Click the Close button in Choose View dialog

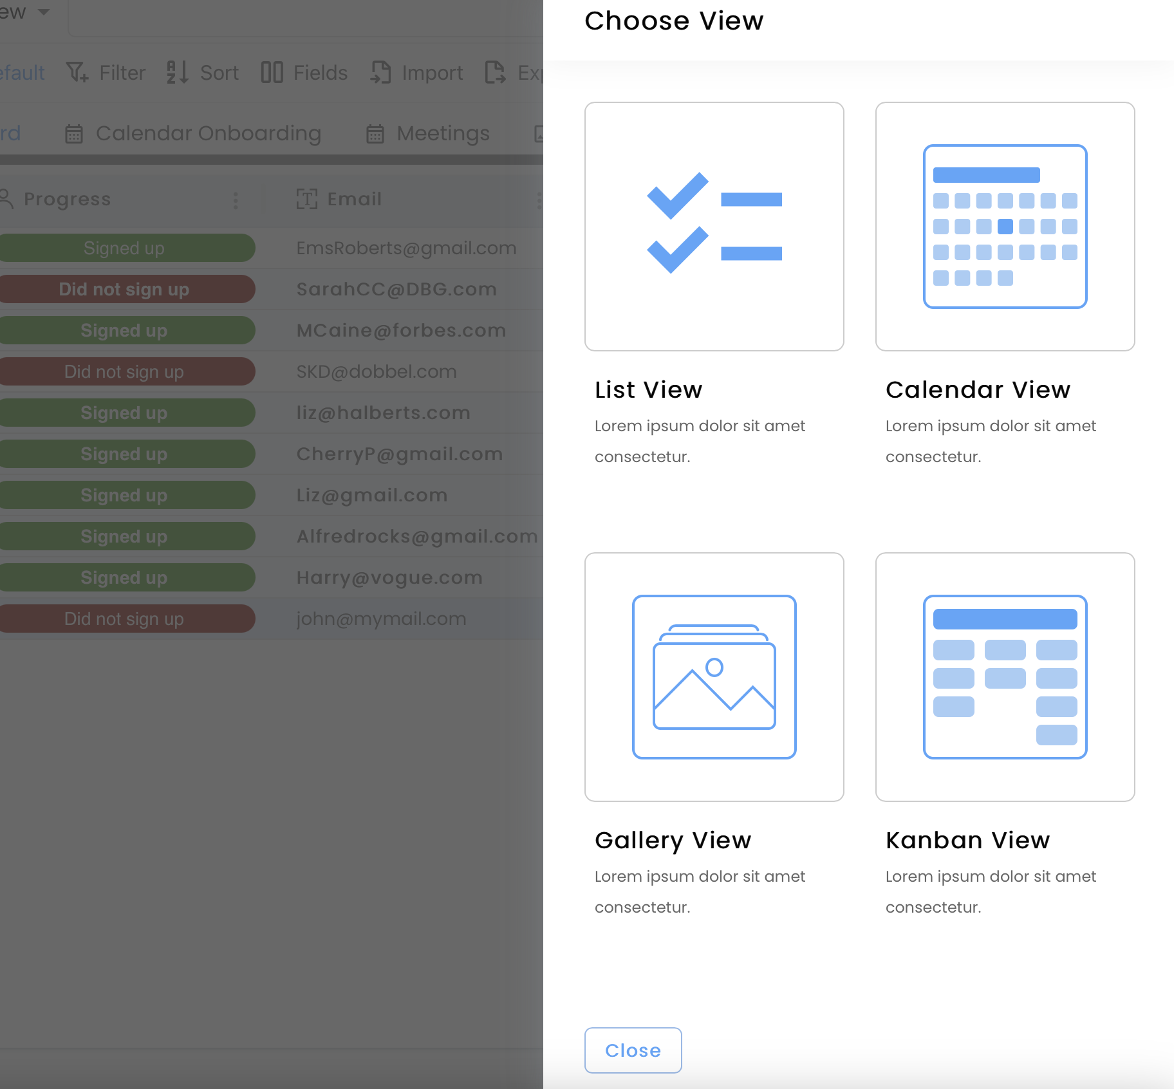pyautogui.click(x=632, y=1050)
